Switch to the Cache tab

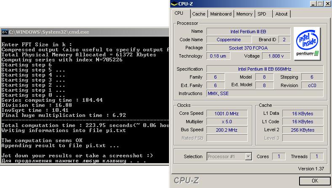[198, 14]
